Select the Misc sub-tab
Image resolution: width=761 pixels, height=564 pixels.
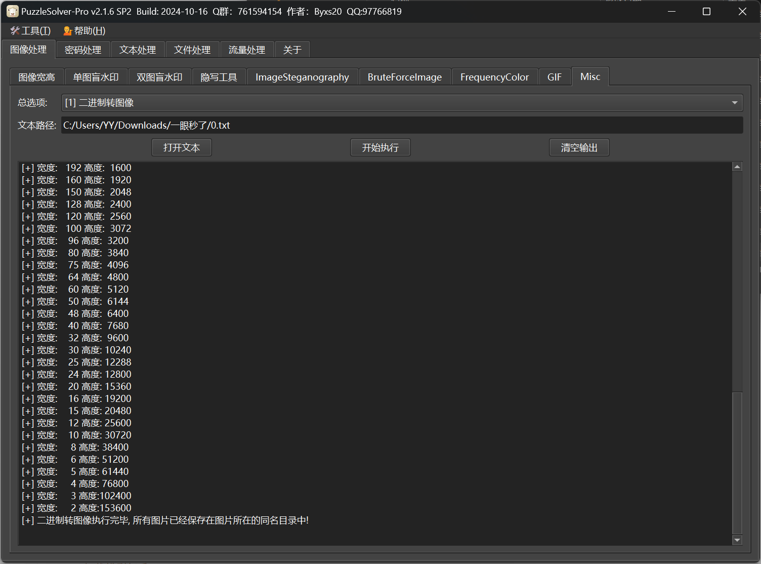click(x=590, y=76)
